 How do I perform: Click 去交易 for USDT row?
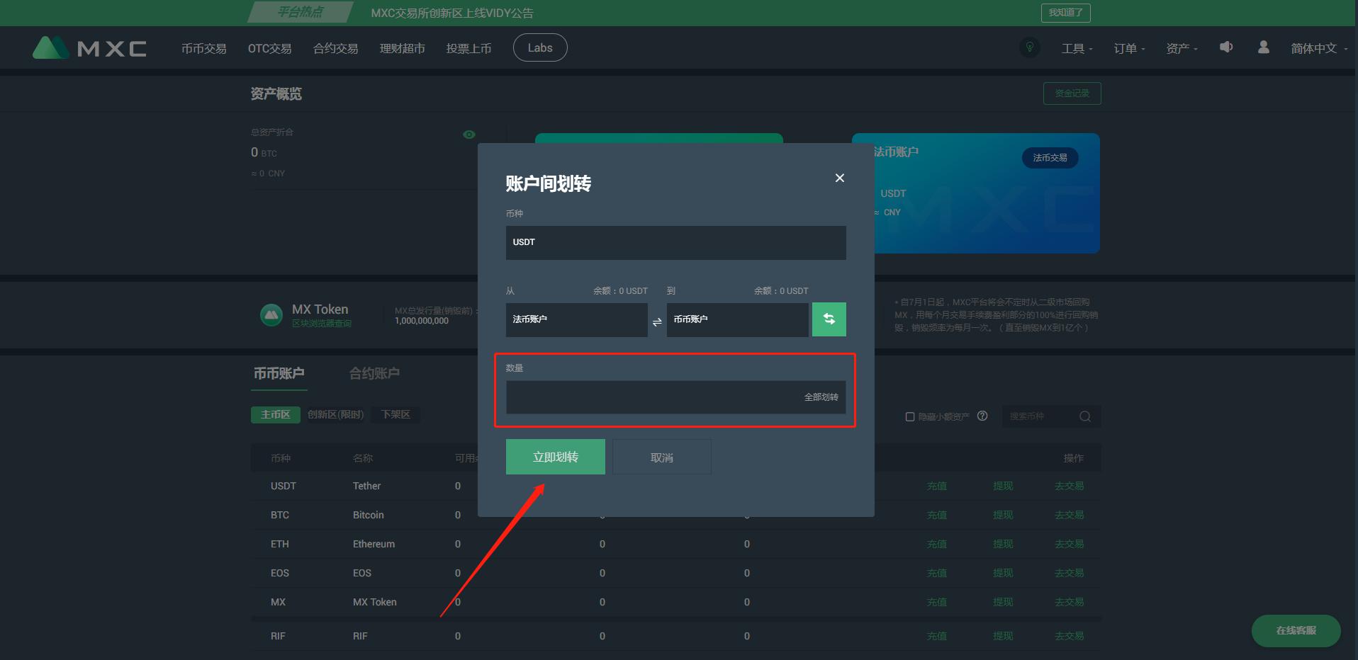[x=1069, y=486]
